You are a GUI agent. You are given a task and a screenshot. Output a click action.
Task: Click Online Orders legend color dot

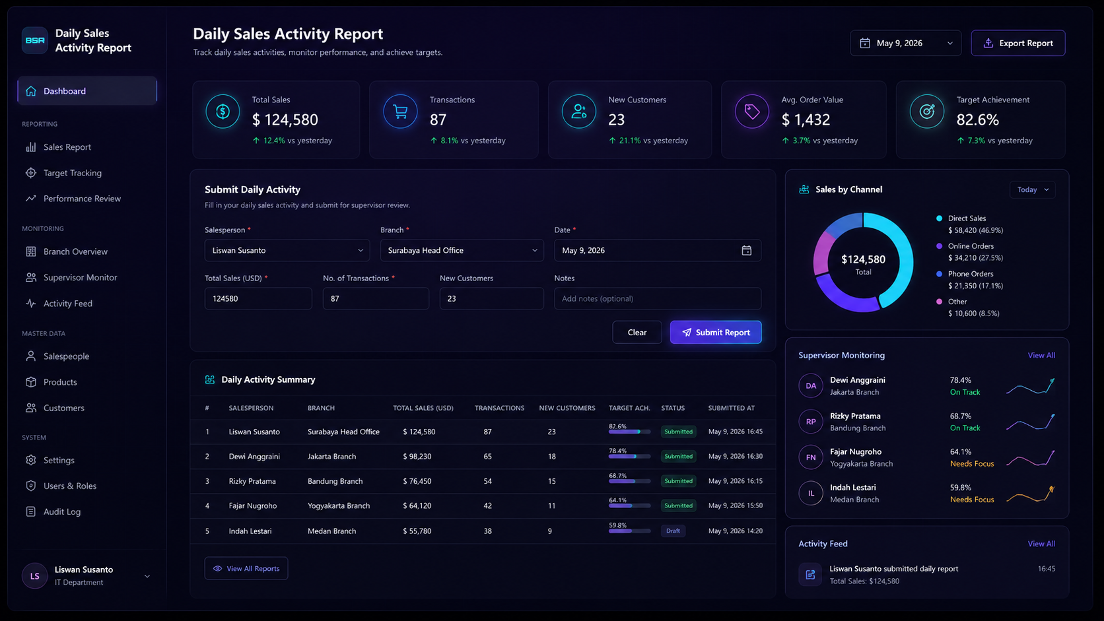pyautogui.click(x=939, y=246)
